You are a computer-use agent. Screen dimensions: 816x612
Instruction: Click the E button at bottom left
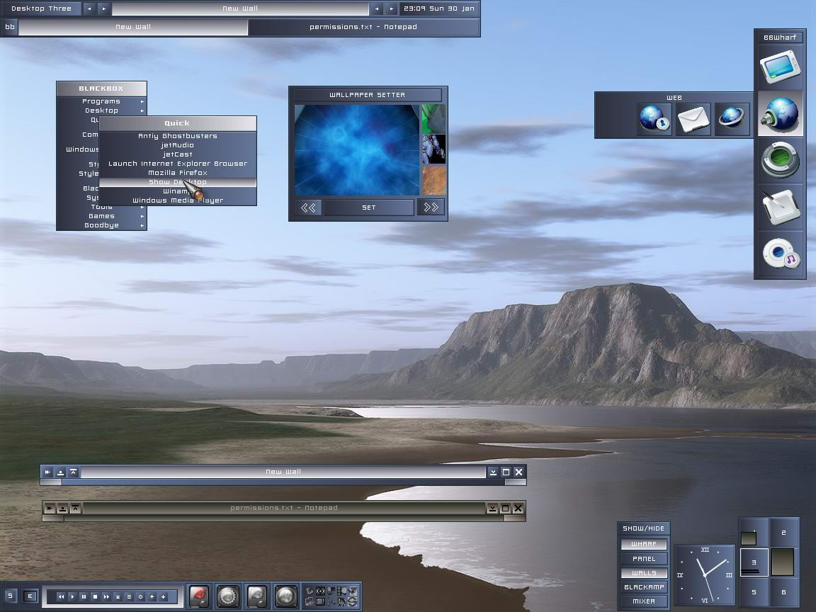pyautogui.click(x=30, y=596)
